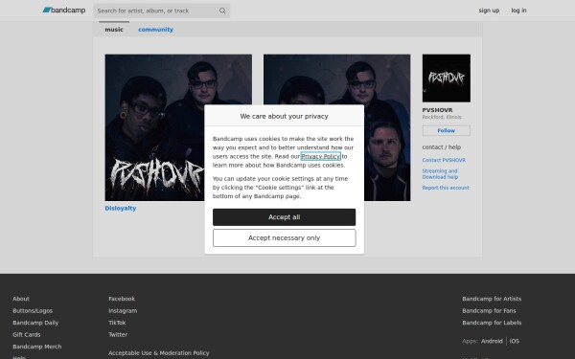This screenshot has height=359, width=575.
Task: Open the Bandcamp Merch footer link
Action: pos(37,347)
